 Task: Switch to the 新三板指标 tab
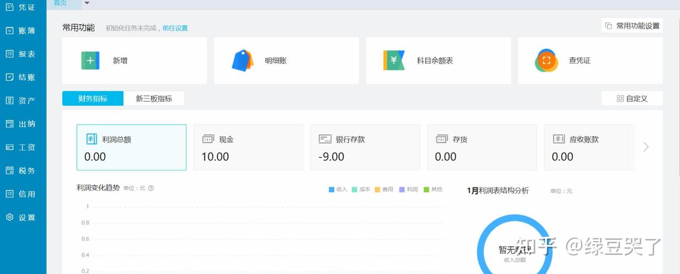(154, 99)
